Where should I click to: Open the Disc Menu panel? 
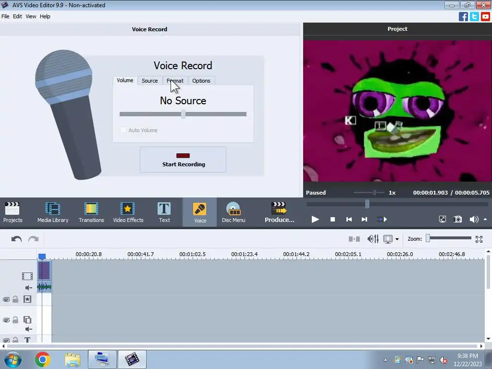coord(234,212)
